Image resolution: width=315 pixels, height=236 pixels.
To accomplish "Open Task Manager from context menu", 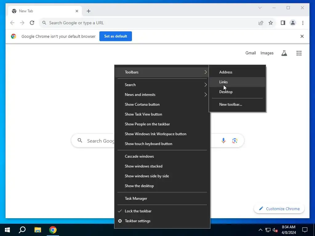I will [x=162, y=199].
